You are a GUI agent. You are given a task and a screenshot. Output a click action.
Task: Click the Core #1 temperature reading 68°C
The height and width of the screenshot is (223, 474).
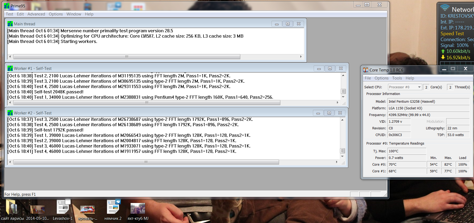pos(407,171)
